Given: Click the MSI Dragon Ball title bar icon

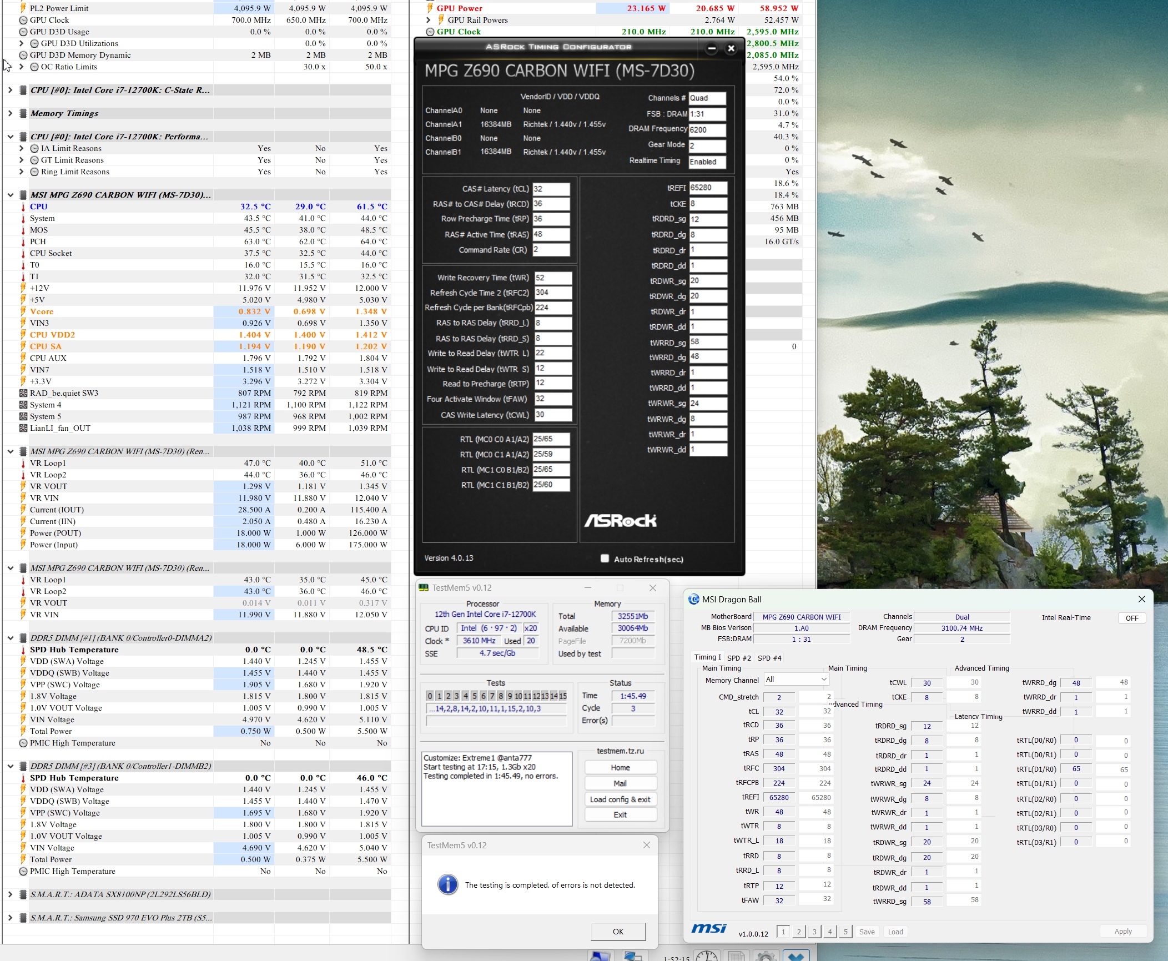Looking at the screenshot, I should coord(693,599).
